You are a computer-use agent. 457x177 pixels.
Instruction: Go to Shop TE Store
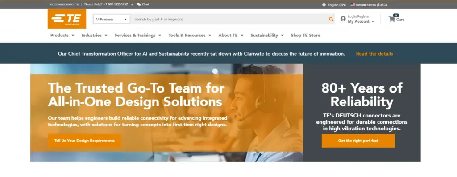[305, 35]
